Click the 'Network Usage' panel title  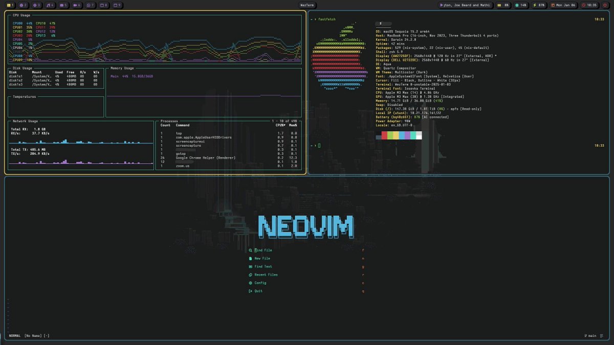tap(26, 121)
